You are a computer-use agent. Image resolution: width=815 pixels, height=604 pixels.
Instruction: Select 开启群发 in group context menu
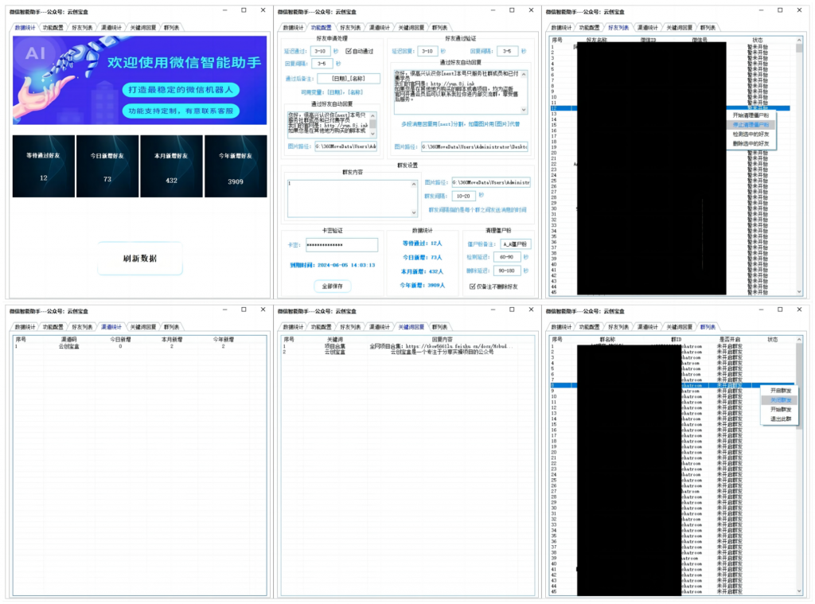tap(780, 391)
